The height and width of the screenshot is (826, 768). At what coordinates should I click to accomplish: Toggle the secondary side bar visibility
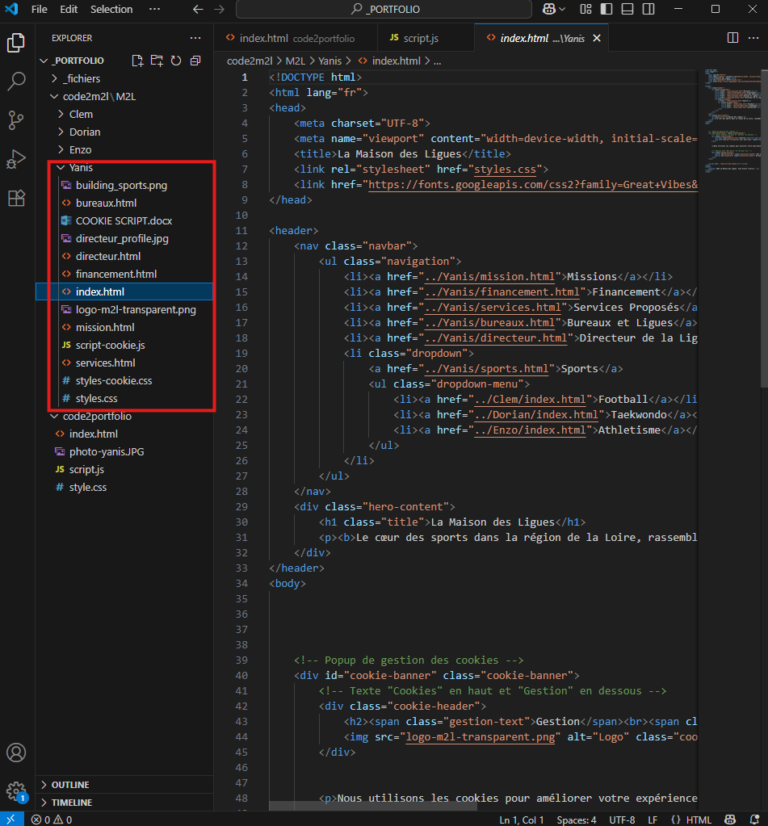tap(648, 9)
